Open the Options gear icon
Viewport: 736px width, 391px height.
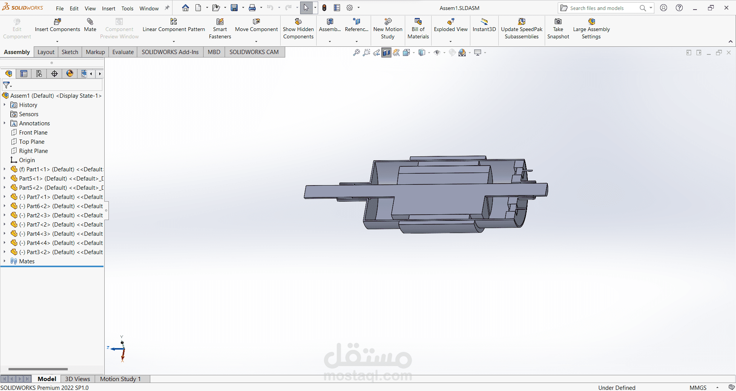pos(350,8)
